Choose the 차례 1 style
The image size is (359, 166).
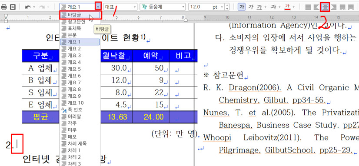pos(80,150)
